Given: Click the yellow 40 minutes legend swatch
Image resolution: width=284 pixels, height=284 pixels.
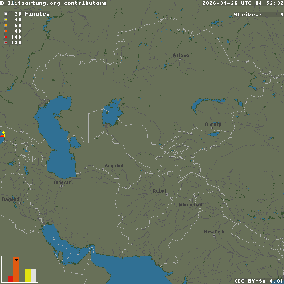Looking at the screenshot, I should tap(6, 20).
